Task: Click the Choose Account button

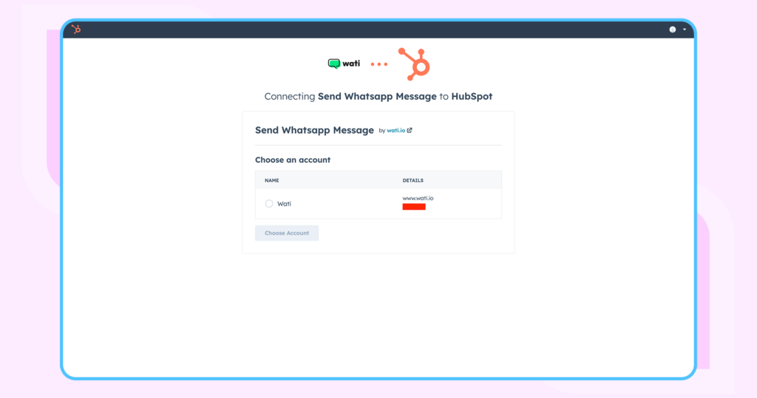Action: (287, 233)
